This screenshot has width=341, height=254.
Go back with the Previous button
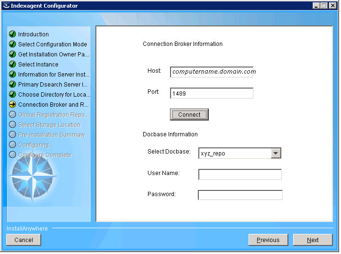click(x=268, y=240)
